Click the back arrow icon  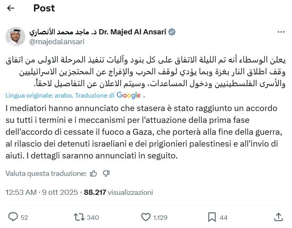pos(11,8)
